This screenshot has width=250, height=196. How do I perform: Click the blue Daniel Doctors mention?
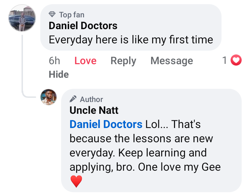click(106, 124)
